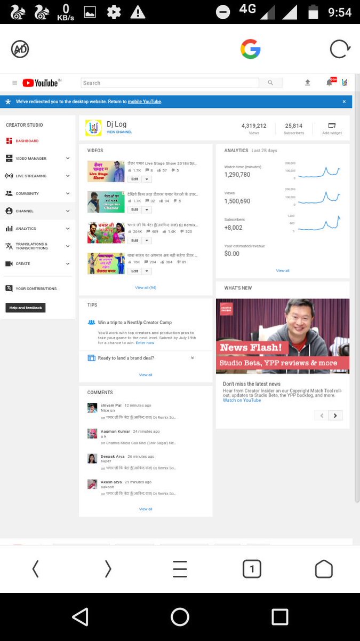Click View all under Comments

point(146,509)
